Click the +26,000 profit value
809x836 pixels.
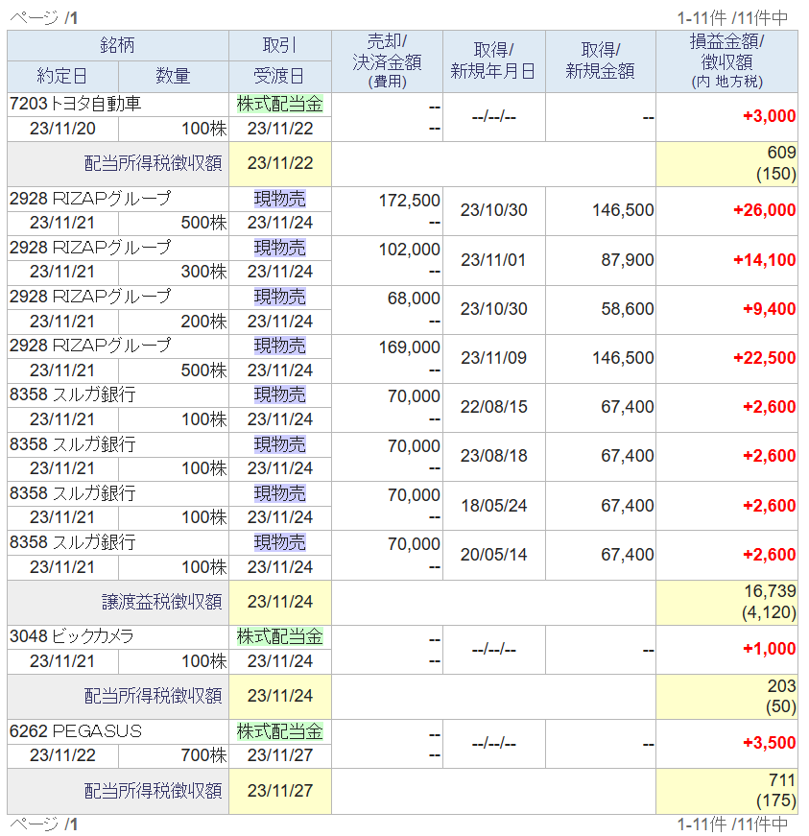pos(764,210)
